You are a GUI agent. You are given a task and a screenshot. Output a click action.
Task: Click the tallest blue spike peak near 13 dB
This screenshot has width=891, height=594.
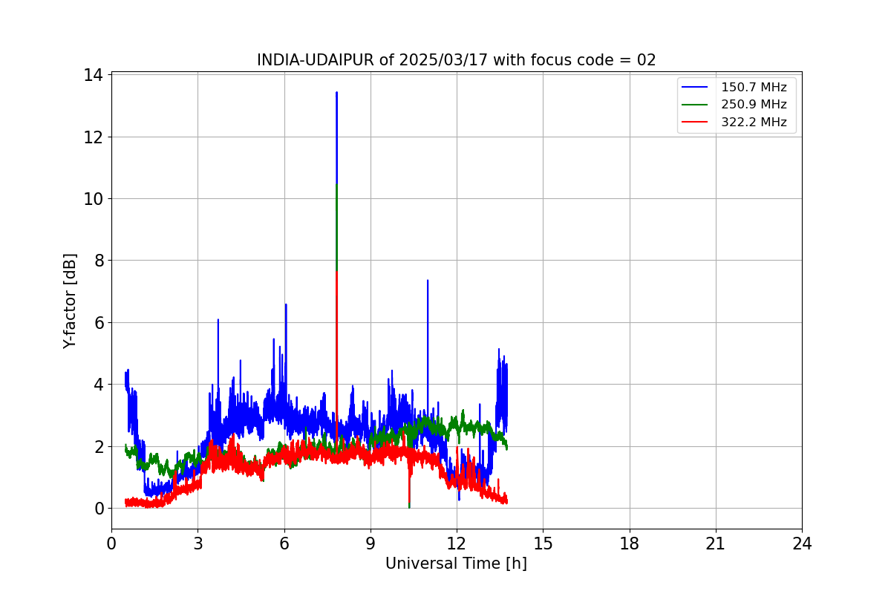pyautogui.click(x=336, y=93)
